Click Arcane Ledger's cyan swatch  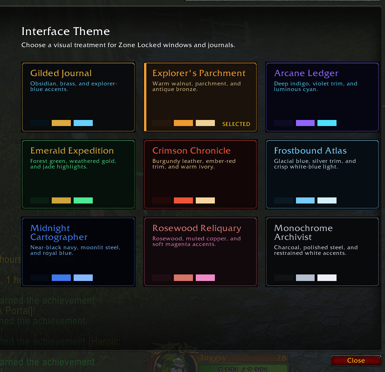point(327,123)
